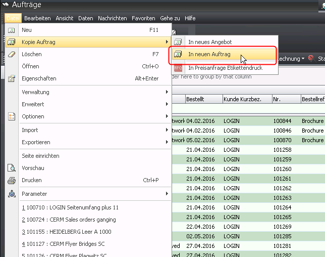Screen dimensions: 325x257
Task: Select Seite einrichten menu entry
Action: click(40, 156)
